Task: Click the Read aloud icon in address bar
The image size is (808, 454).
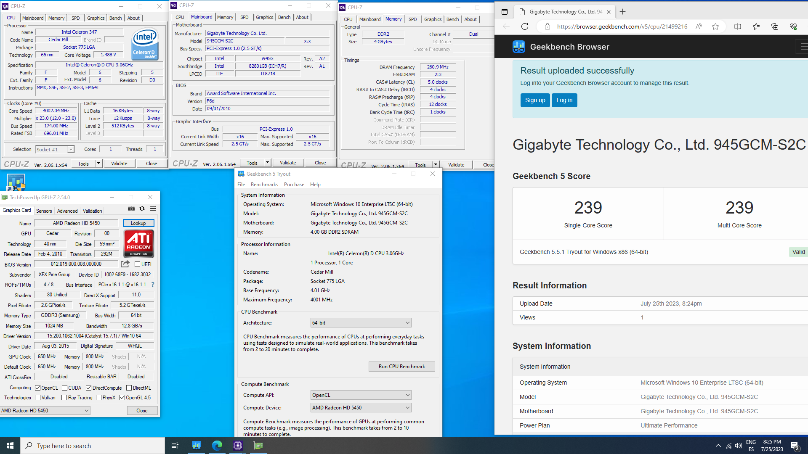Action: pyautogui.click(x=699, y=26)
